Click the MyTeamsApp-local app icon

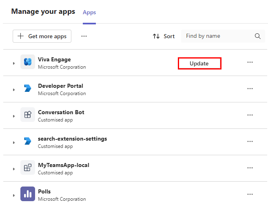(x=28, y=168)
